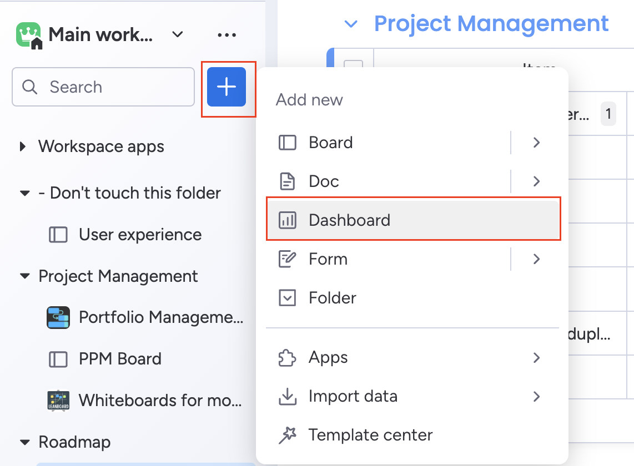
Task: Click the magnifying glass search icon
Action: coord(29,87)
